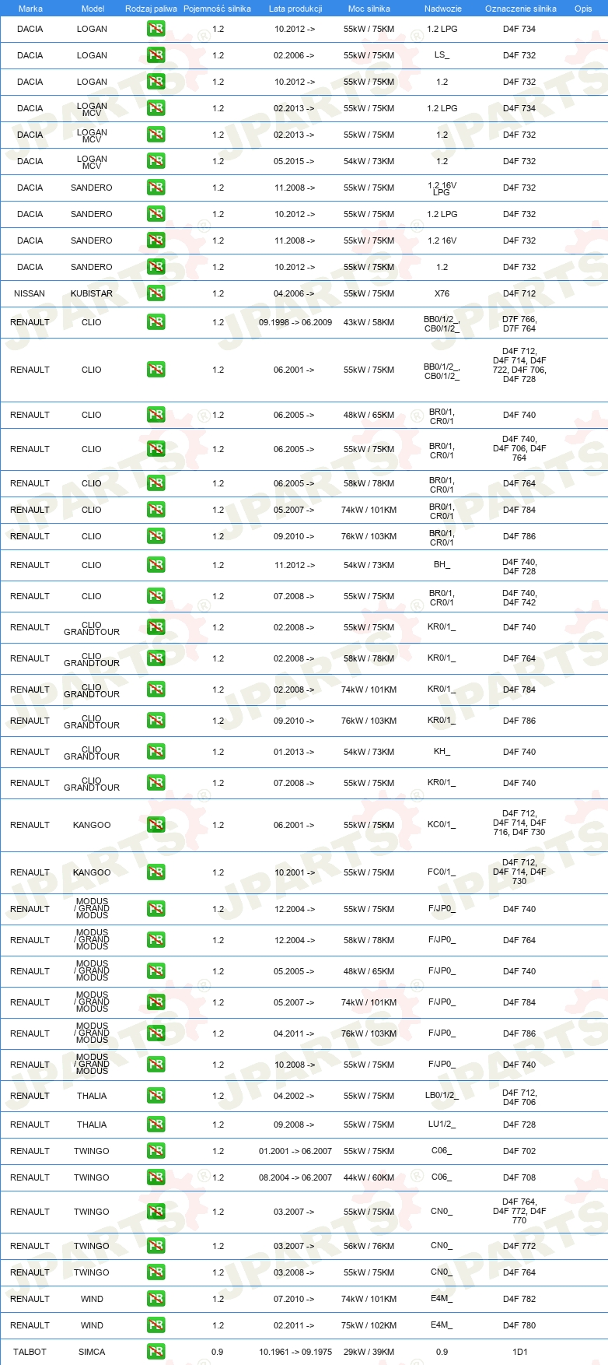
Task: Click the 0.9 engine capacity cell
Action: click(218, 1352)
